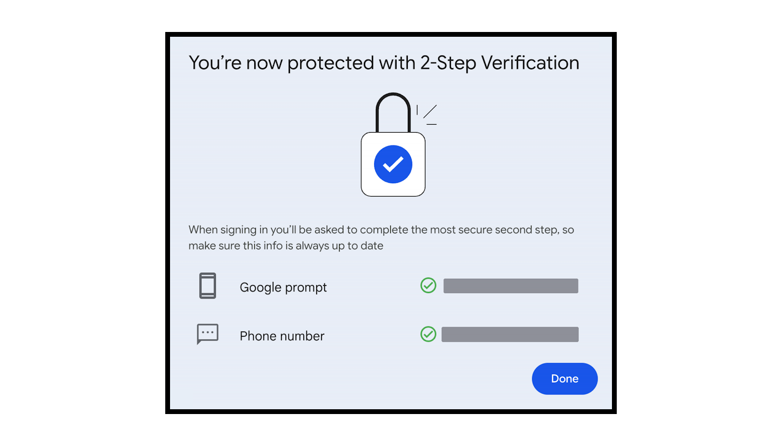
Task: Click the Google prompt label
Action: pyautogui.click(x=283, y=287)
